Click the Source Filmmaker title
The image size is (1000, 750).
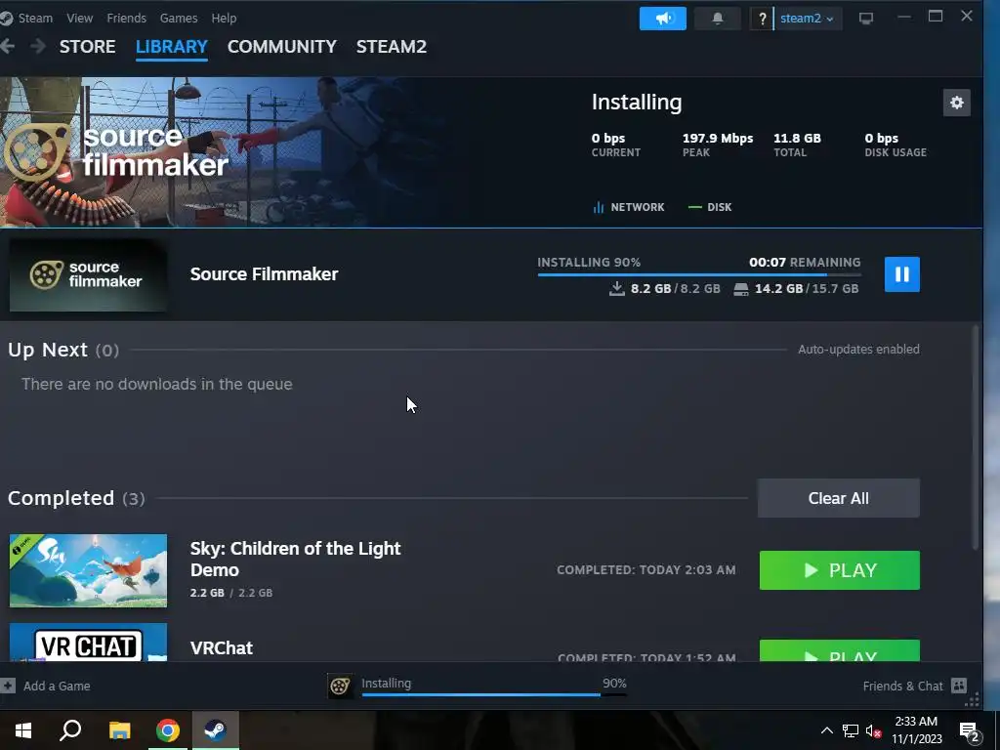(264, 274)
